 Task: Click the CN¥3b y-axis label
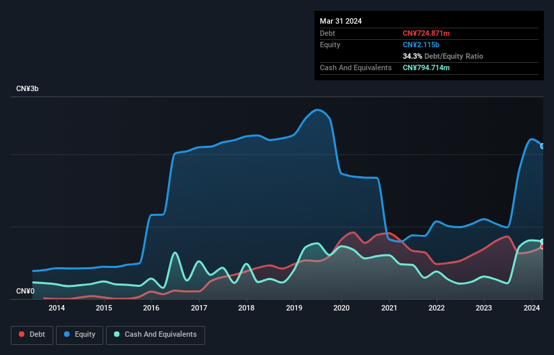pyautogui.click(x=27, y=88)
